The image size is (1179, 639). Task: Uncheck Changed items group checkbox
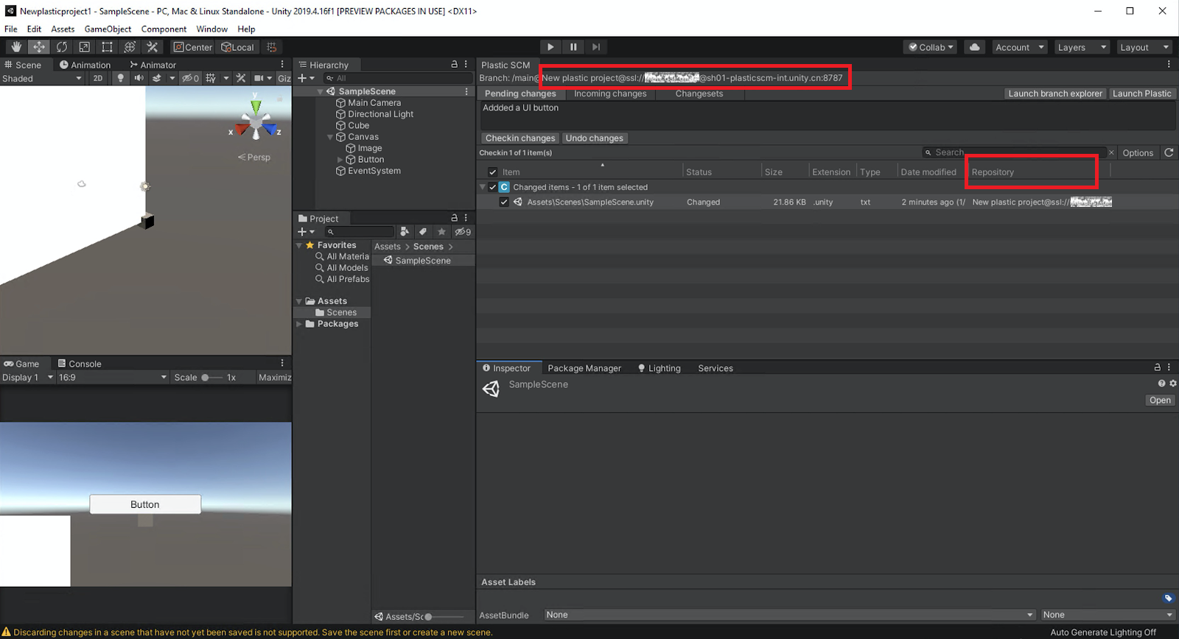493,187
